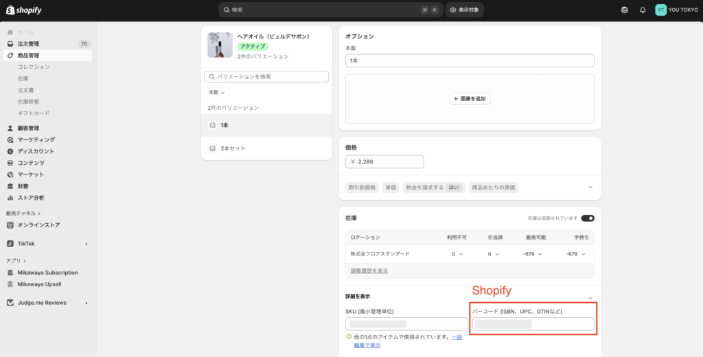Open the 調整履歴を表示 link

369,271
